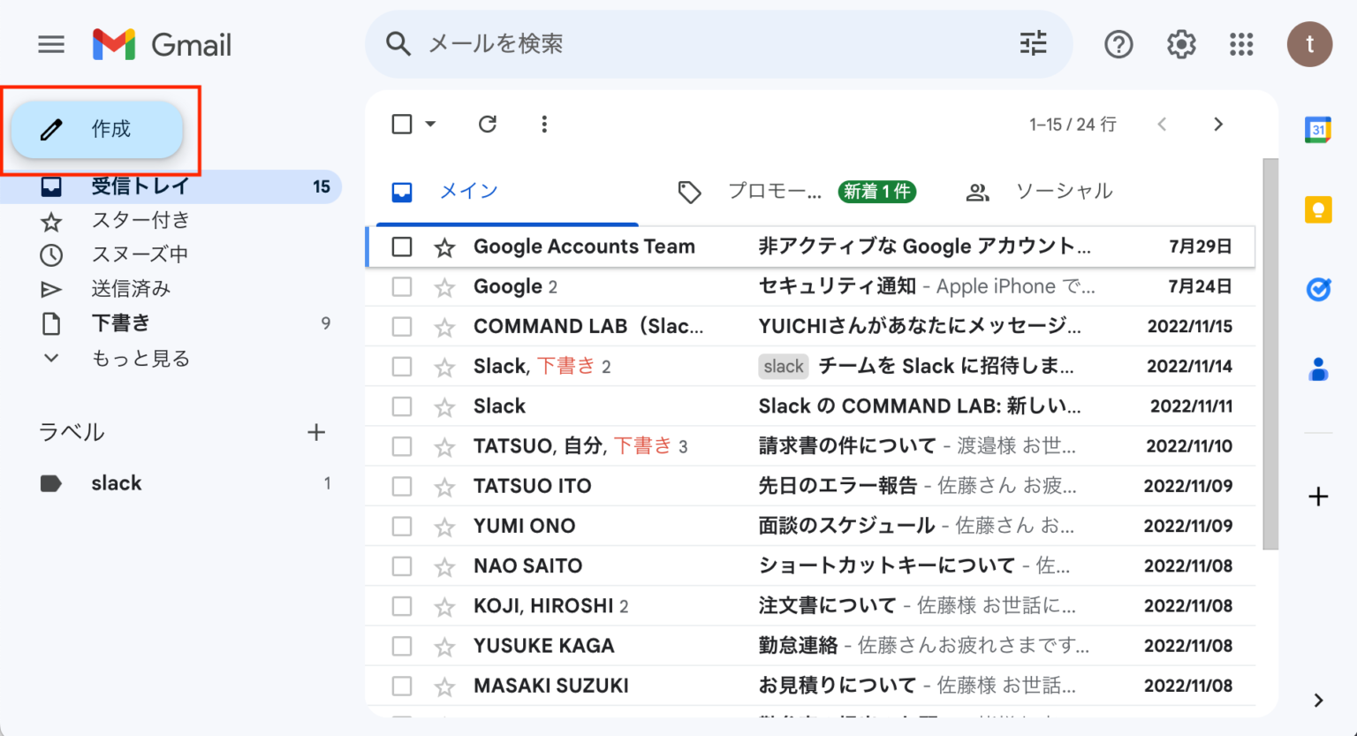Open the main menu hamburger icon

pos(51,44)
